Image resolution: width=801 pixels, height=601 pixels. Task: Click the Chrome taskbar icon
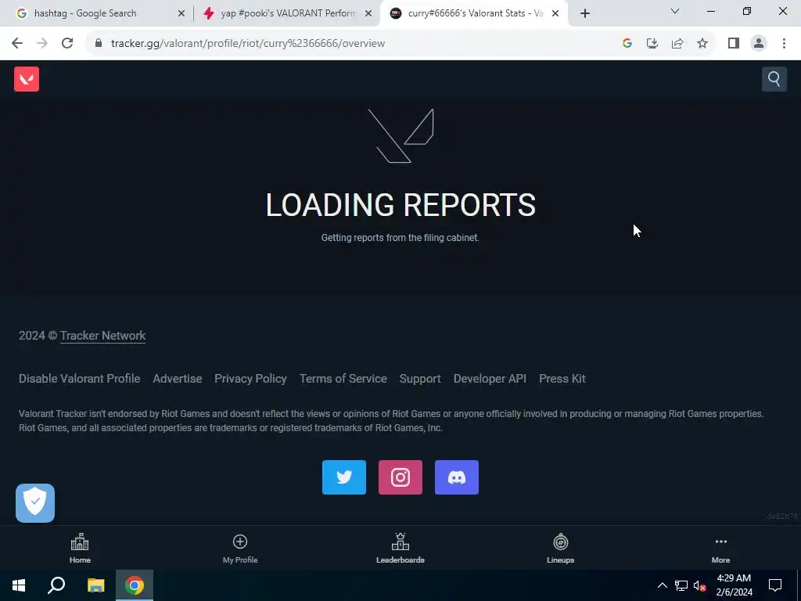point(135,585)
